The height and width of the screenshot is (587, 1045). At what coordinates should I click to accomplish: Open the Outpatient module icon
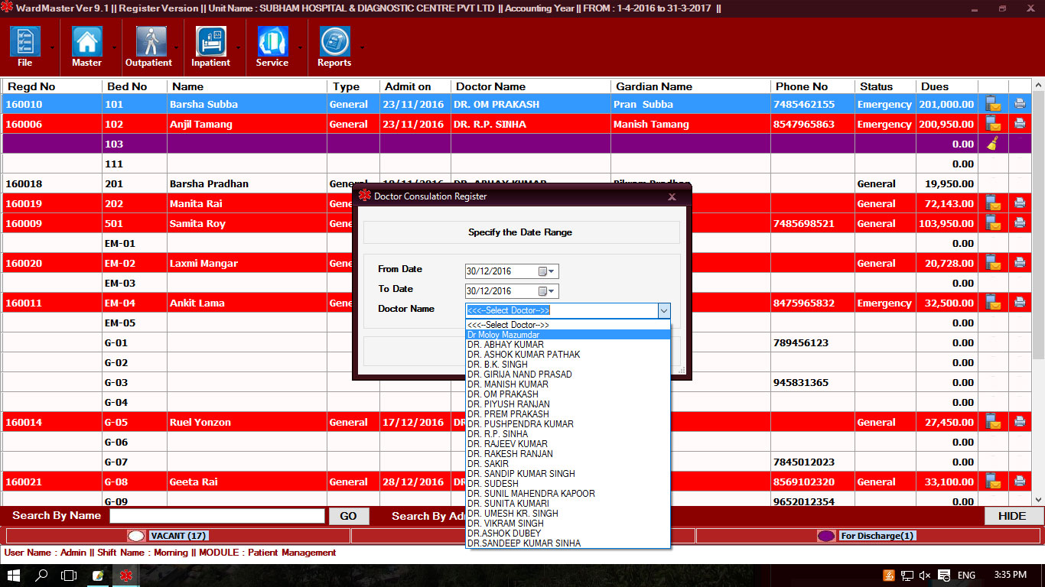tap(151, 41)
